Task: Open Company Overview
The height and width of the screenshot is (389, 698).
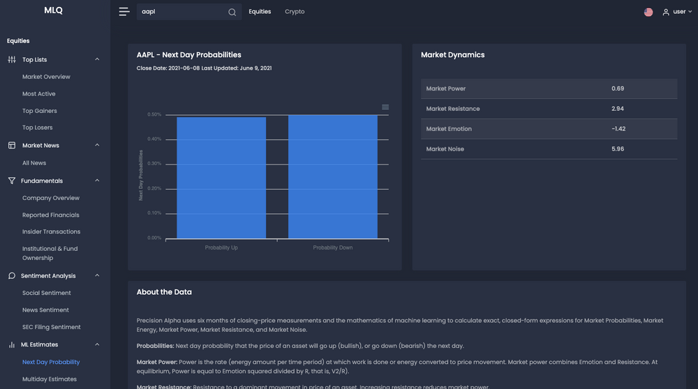Action: 51,198
